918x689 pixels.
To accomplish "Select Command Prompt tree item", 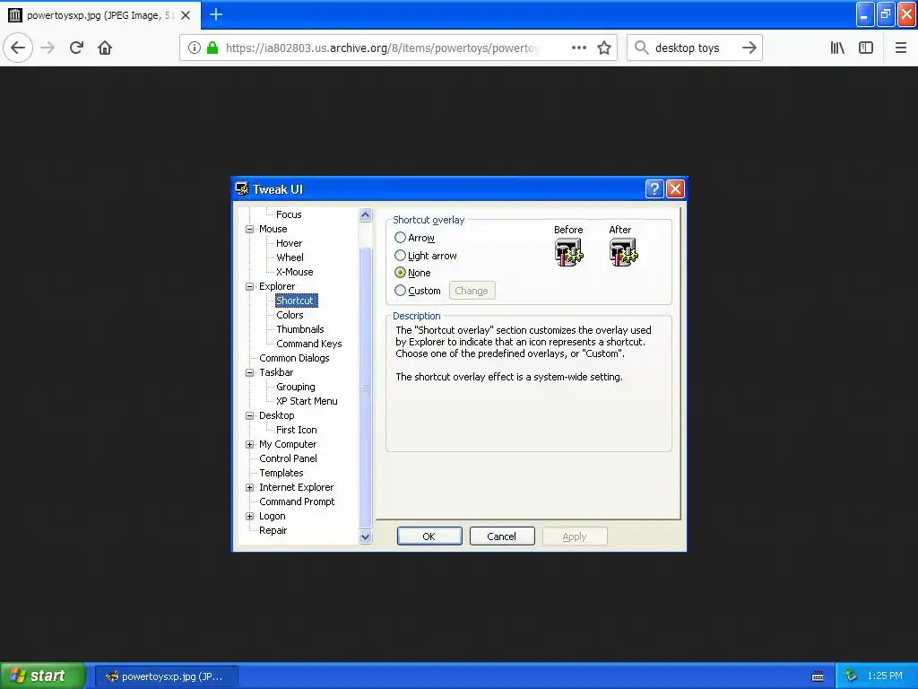I will 297,501.
